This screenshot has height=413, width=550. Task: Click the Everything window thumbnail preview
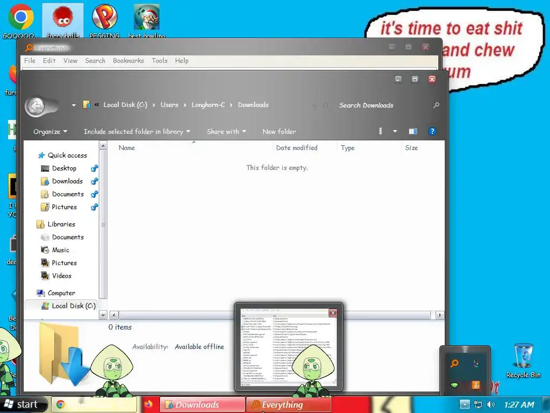288,347
